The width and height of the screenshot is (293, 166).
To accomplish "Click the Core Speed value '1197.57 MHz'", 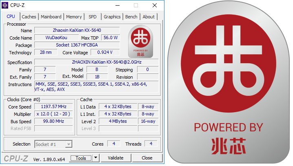I will tap(53, 106).
